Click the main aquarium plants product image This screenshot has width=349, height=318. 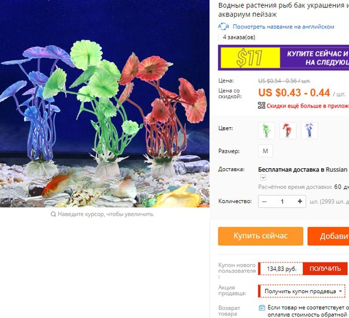(x=105, y=103)
